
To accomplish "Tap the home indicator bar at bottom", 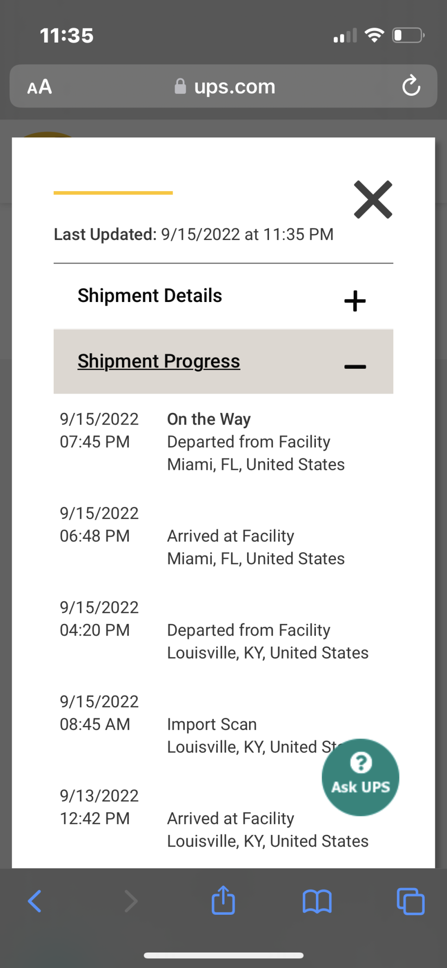I will point(223,955).
